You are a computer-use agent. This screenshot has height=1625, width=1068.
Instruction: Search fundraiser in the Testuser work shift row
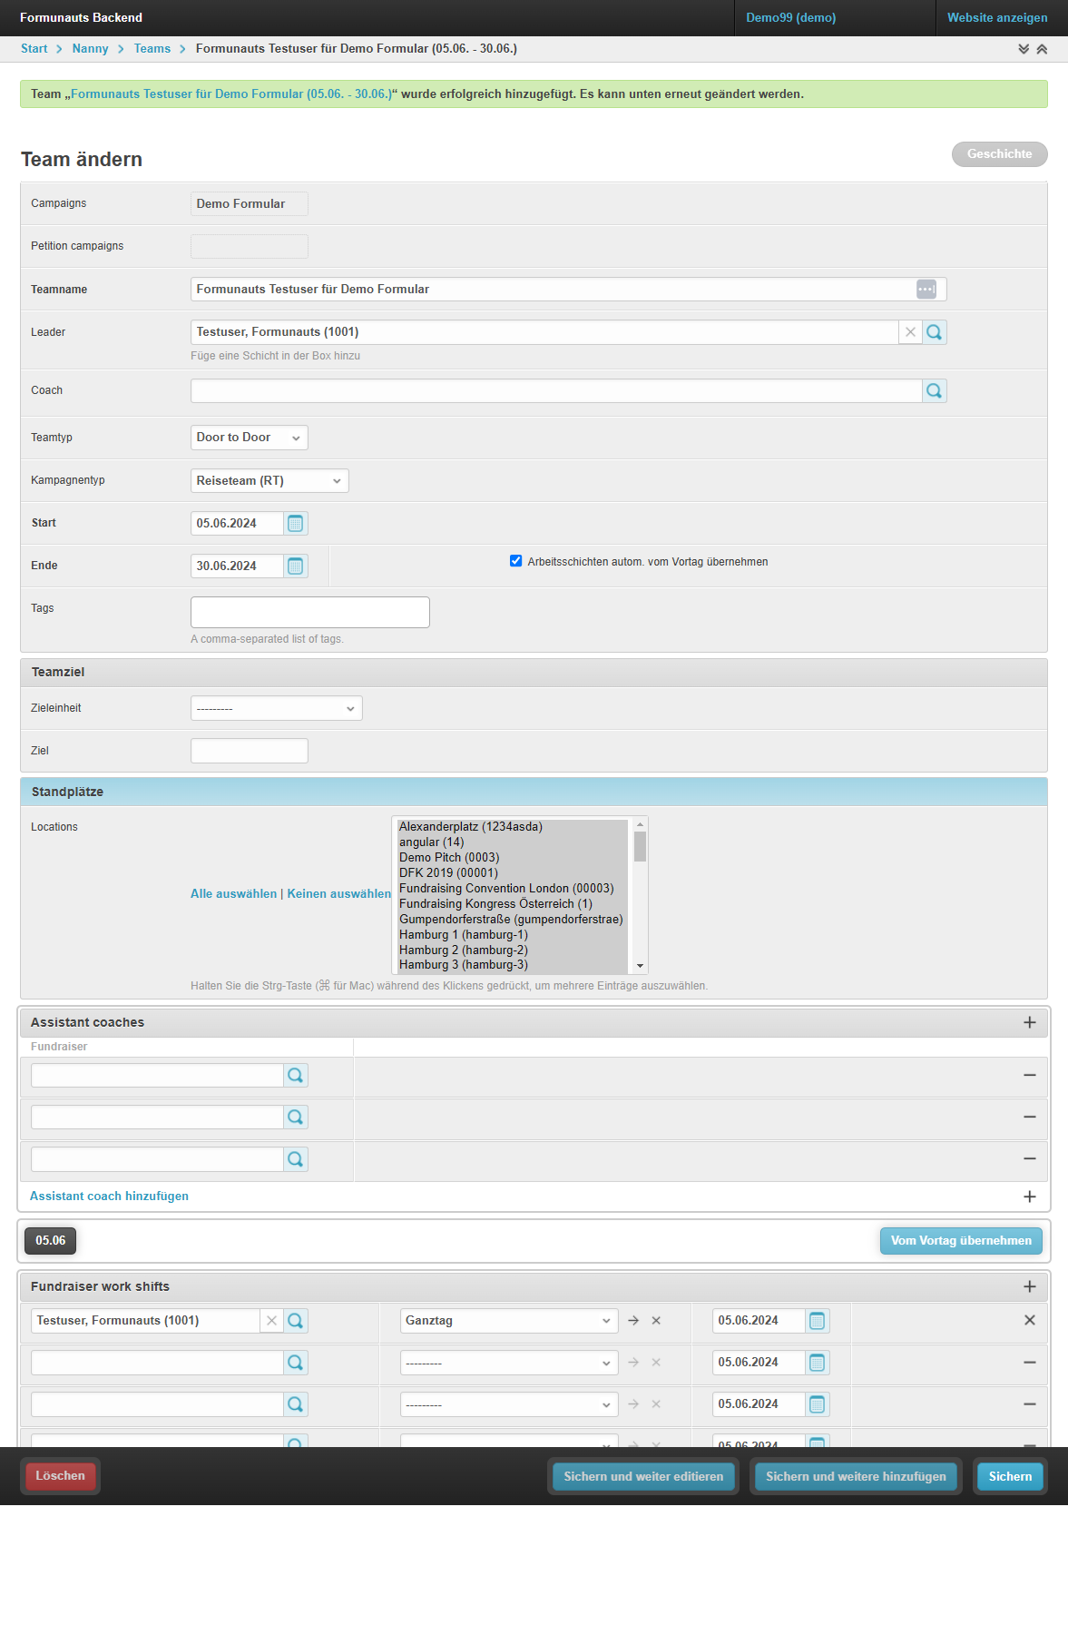295,1321
